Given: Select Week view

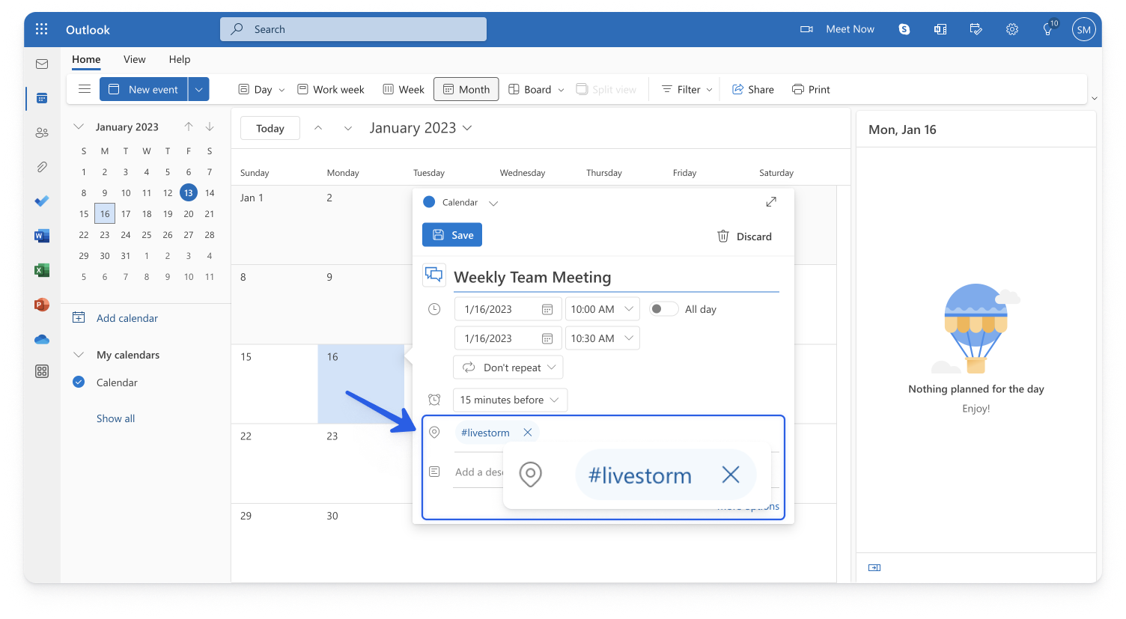Looking at the screenshot, I should click(404, 89).
